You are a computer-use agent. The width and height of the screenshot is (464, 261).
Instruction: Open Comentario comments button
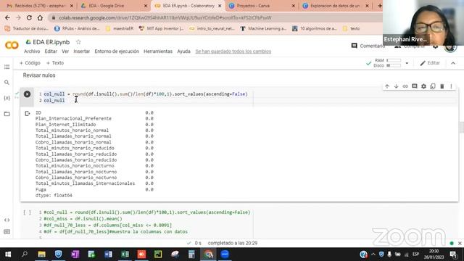(368, 46)
